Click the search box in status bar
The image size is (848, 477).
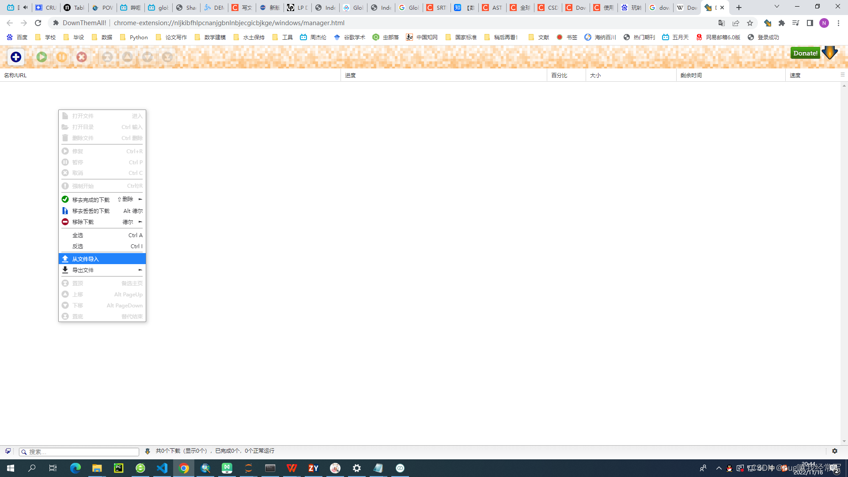point(79,452)
